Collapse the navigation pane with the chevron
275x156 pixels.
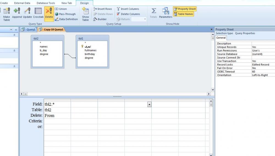pos(16,30)
